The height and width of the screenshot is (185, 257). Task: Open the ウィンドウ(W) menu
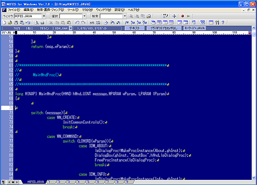[x=104, y=10]
